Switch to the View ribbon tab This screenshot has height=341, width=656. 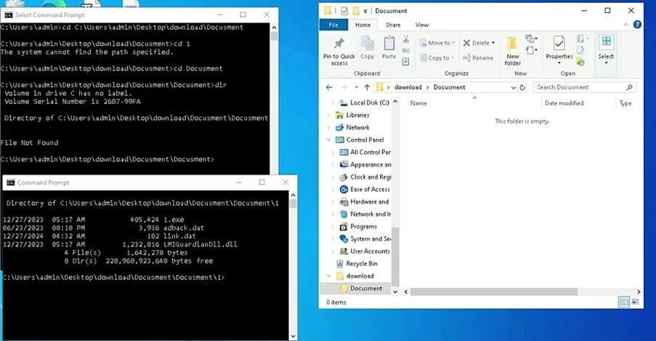pos(421,25)
